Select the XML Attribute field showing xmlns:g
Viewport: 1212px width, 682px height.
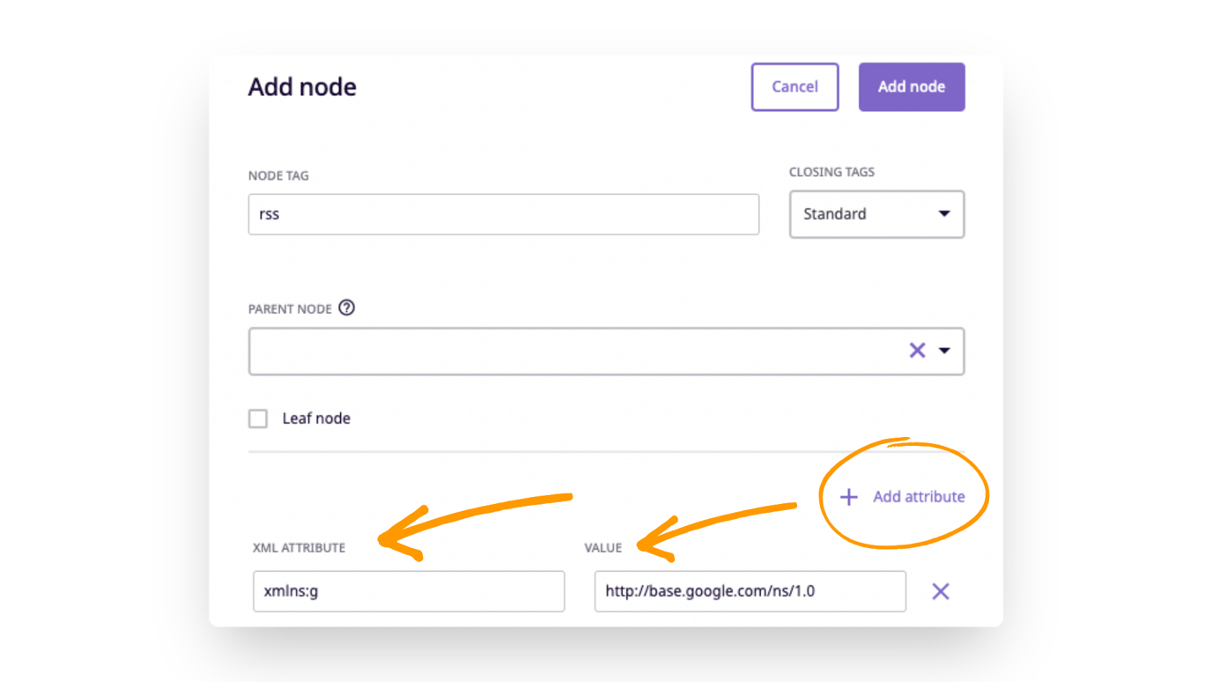(409, 591)
